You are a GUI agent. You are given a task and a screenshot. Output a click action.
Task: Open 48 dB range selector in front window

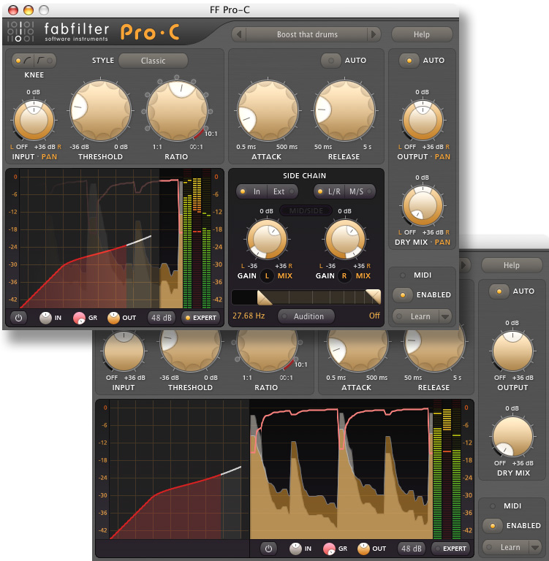click(161, 318)
